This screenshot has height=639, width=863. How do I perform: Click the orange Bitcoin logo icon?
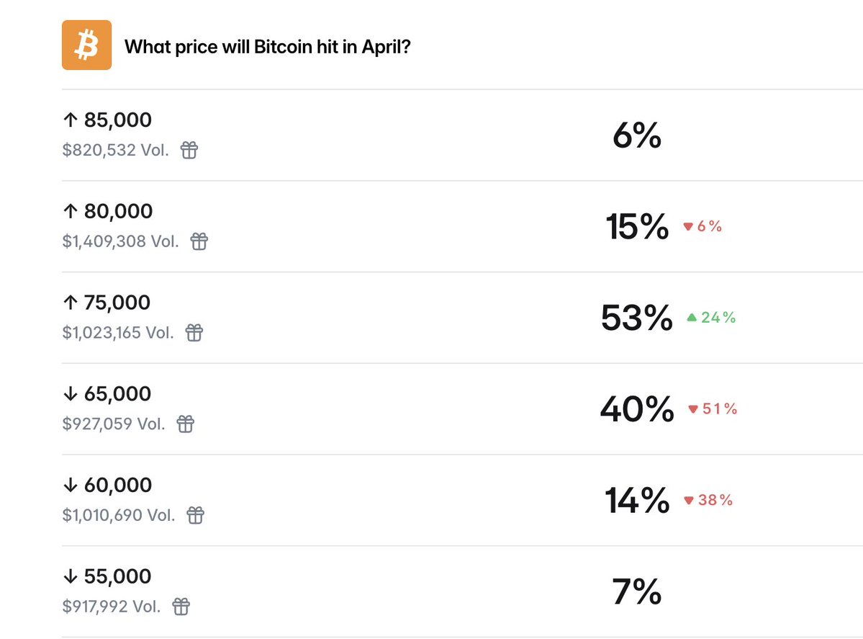click(86, 45)
